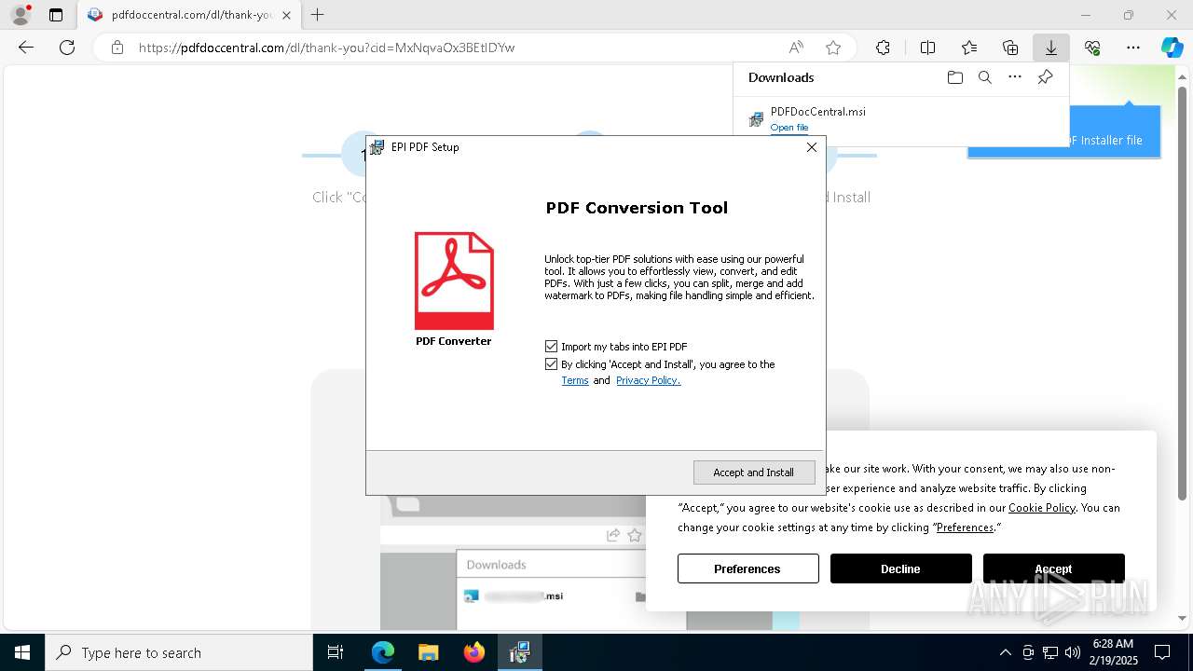Click the Edge profile avatar icon
Image resolution: width=1193 pixels, height=671 pixels.
[x=20, y=15]
